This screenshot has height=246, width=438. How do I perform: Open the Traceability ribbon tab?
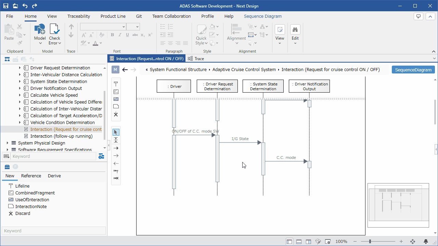pyautogui.click(x=79, y=16)
